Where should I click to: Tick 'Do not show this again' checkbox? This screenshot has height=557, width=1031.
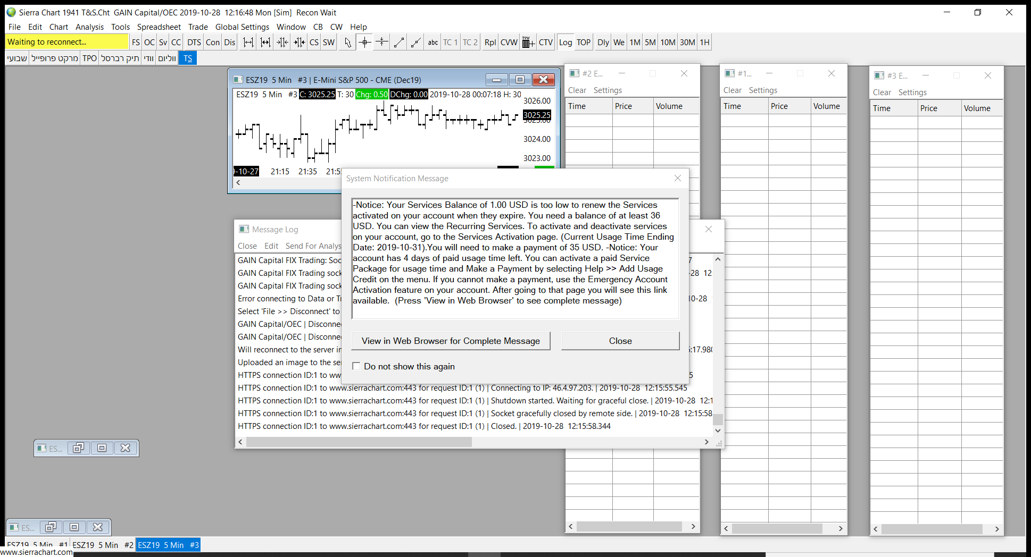[x=356, y=366]
